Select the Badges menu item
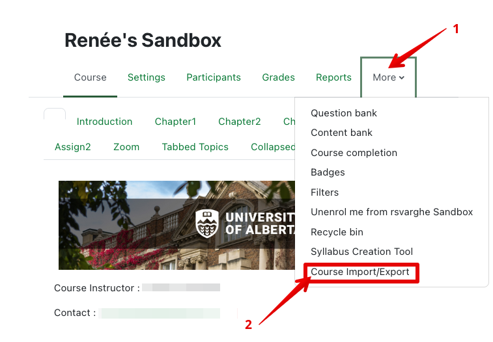This screenshot has height=342, width=493. click(x=328, y=172)
